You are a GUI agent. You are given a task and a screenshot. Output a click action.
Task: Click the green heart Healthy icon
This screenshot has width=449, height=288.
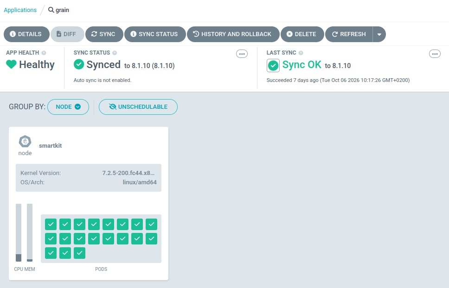[11, 64]
